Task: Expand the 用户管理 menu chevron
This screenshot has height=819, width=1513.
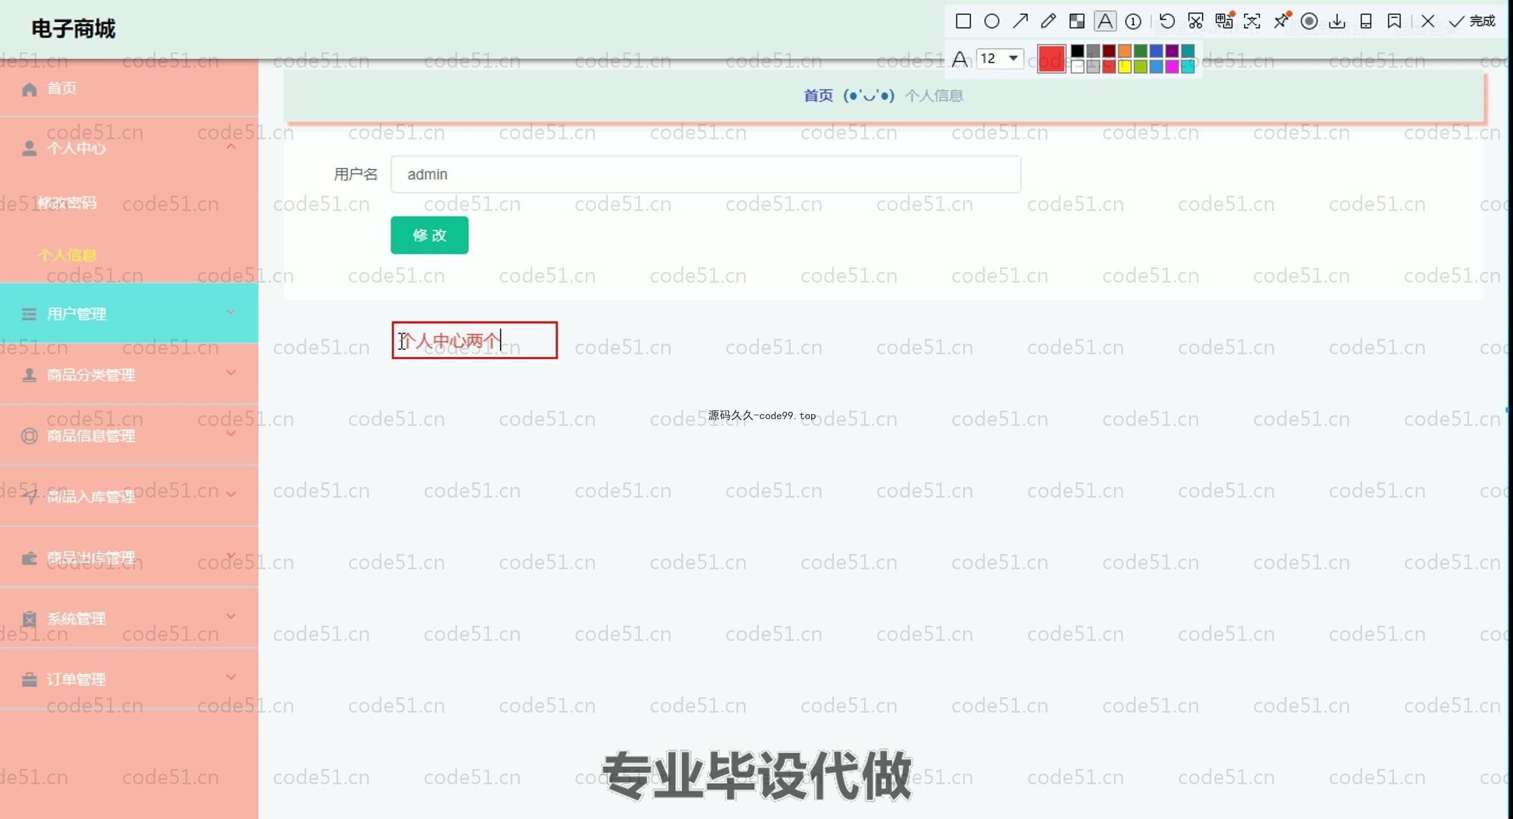Action: [231, 312]
